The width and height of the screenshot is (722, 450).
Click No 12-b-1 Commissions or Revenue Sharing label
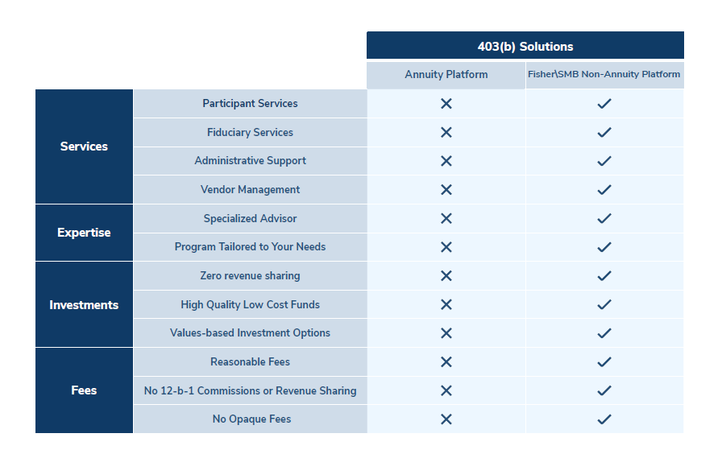tap(250, 391)
